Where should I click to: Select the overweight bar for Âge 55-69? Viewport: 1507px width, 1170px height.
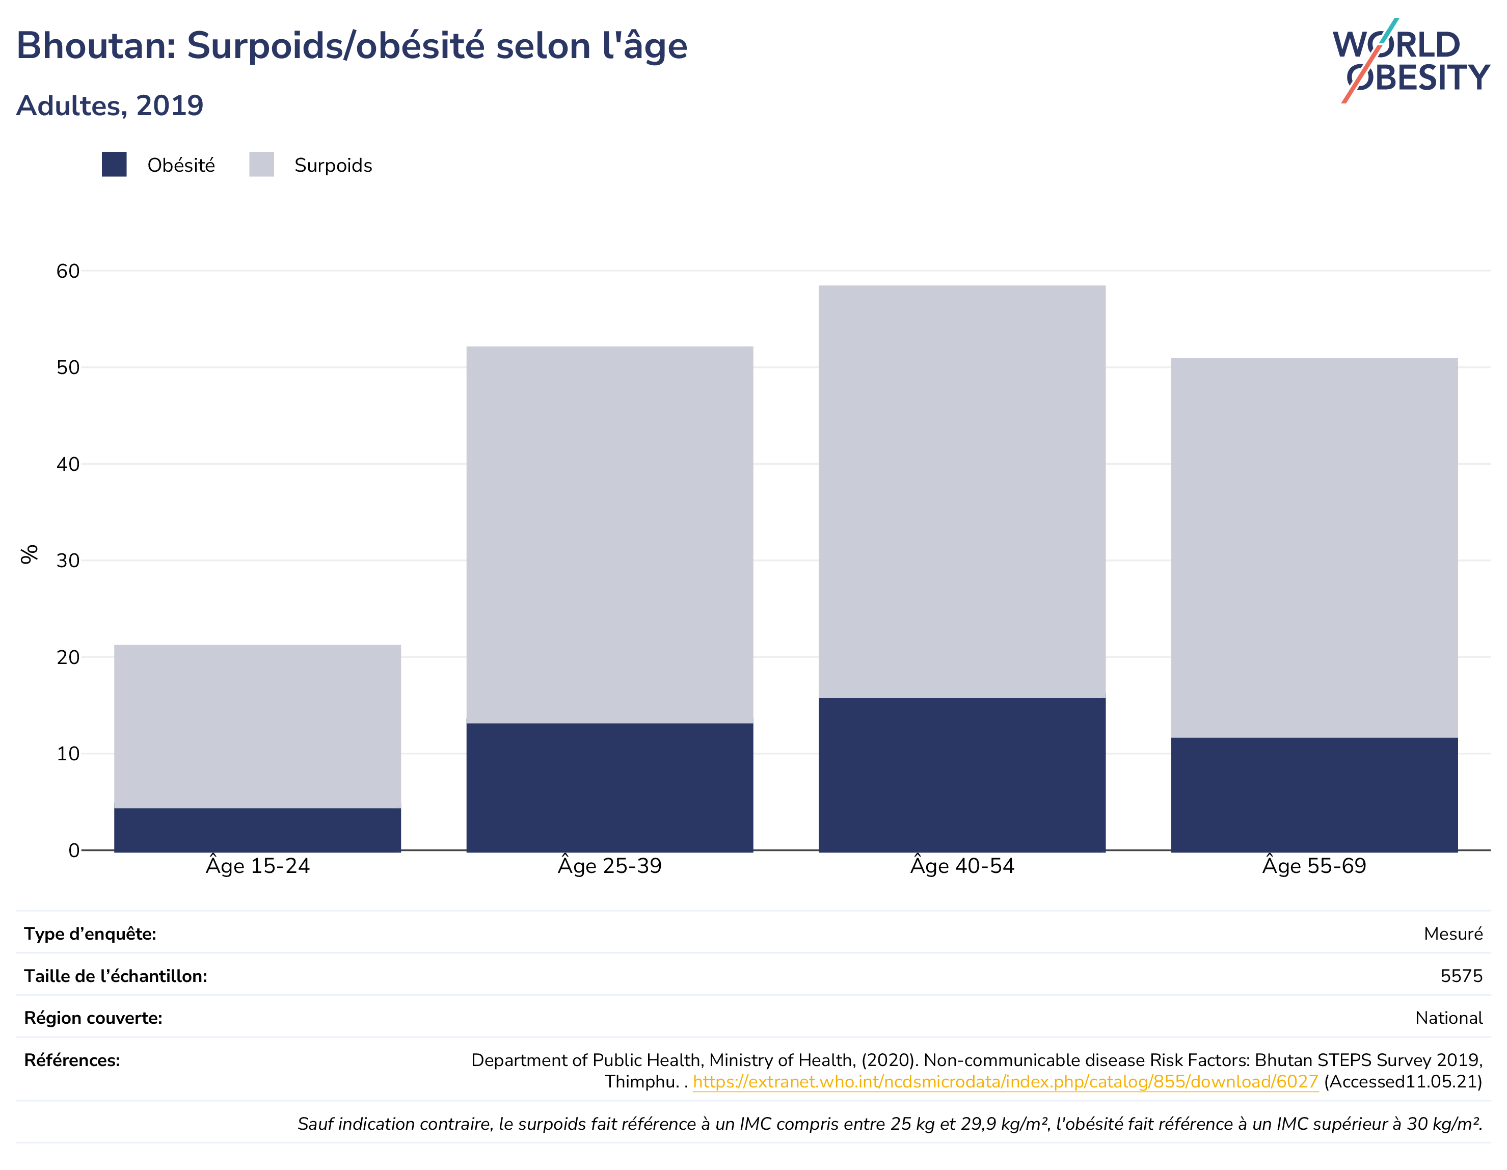[1314, 548]
